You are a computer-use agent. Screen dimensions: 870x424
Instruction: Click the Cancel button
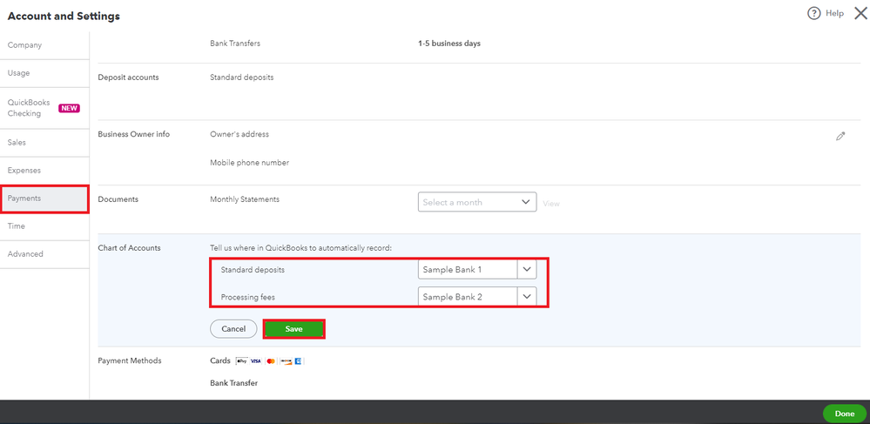pos(233,329)
